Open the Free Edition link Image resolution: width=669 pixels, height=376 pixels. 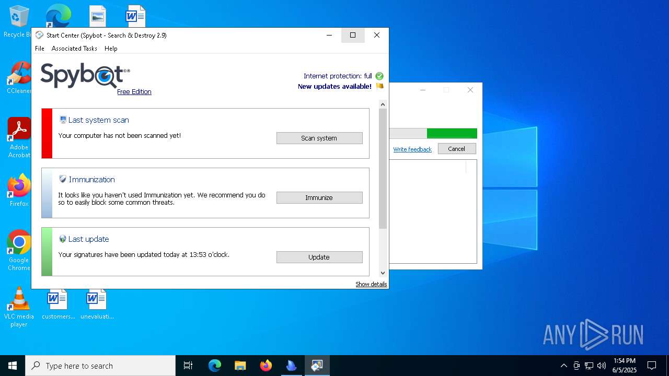tap(134, 92)
